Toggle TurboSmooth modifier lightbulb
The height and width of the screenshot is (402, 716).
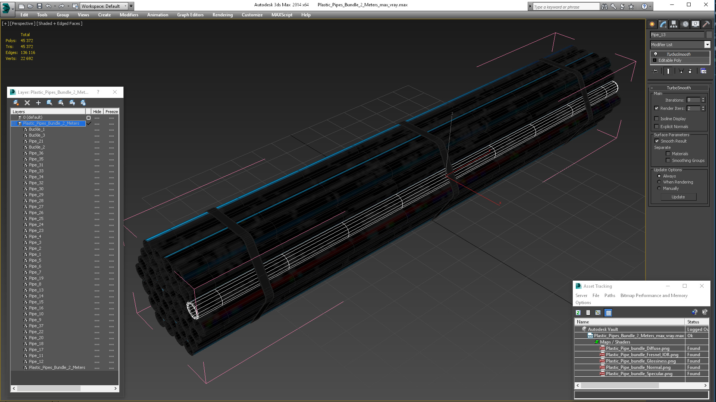(655, 54)
